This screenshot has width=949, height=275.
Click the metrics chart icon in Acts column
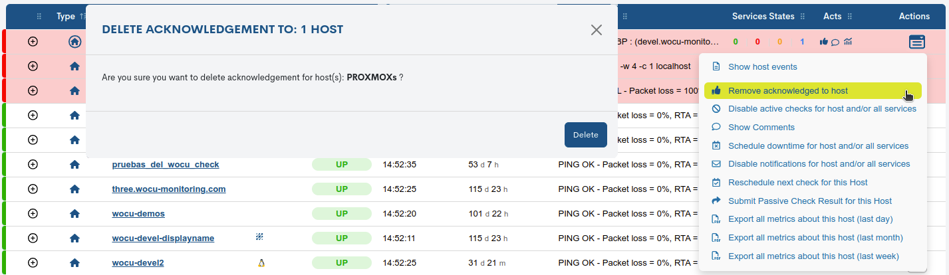coord(848,42)
